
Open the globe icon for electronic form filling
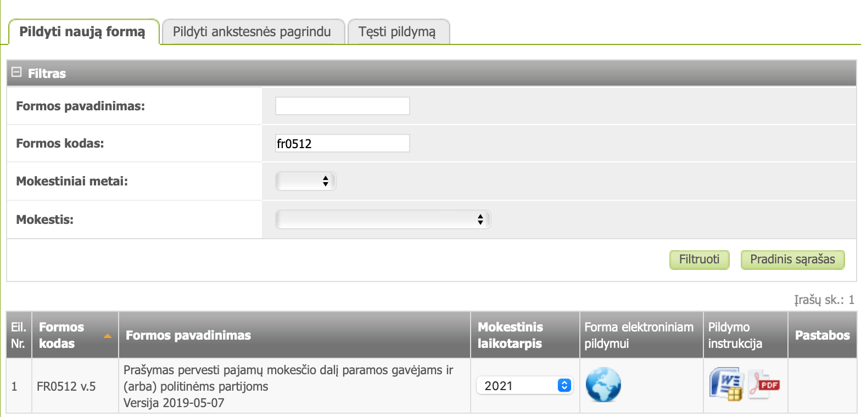tap(603, 385)
